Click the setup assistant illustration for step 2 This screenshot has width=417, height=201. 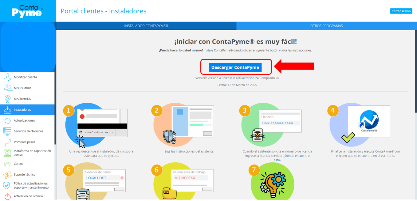pyautogui.click(x=192, y=121)
